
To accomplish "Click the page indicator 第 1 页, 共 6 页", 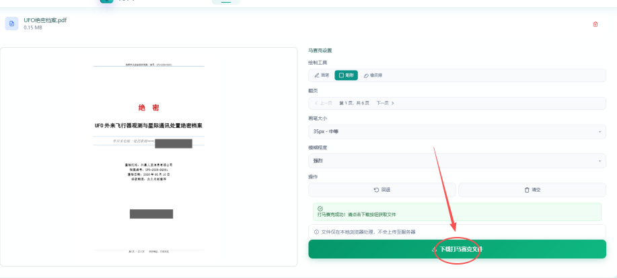I will tap(354, 103).
